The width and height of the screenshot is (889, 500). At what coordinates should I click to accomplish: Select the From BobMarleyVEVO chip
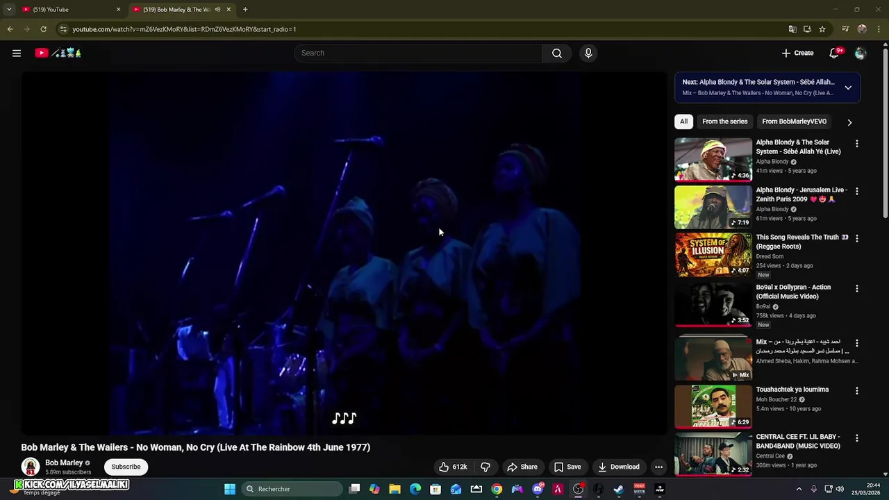coord(794,122)
